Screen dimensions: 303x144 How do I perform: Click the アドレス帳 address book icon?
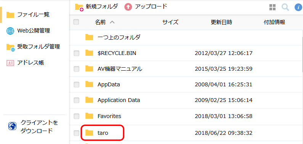[x=10, y=63]
